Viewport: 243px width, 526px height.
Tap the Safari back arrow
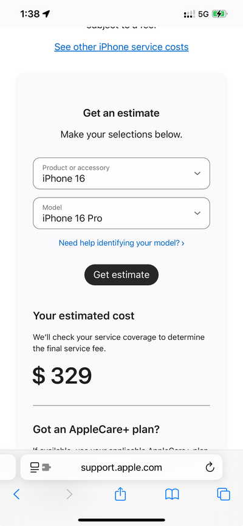click(x=16, y=494)
